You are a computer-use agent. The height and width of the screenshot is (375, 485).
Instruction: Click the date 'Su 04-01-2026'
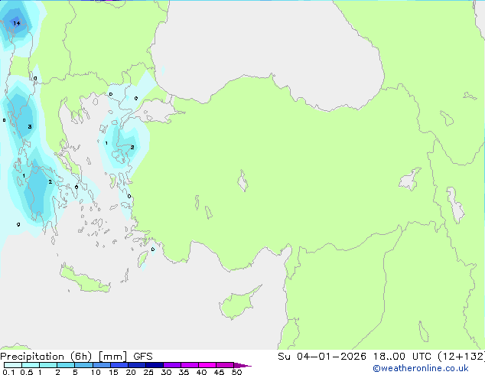[x=322, y=357]
